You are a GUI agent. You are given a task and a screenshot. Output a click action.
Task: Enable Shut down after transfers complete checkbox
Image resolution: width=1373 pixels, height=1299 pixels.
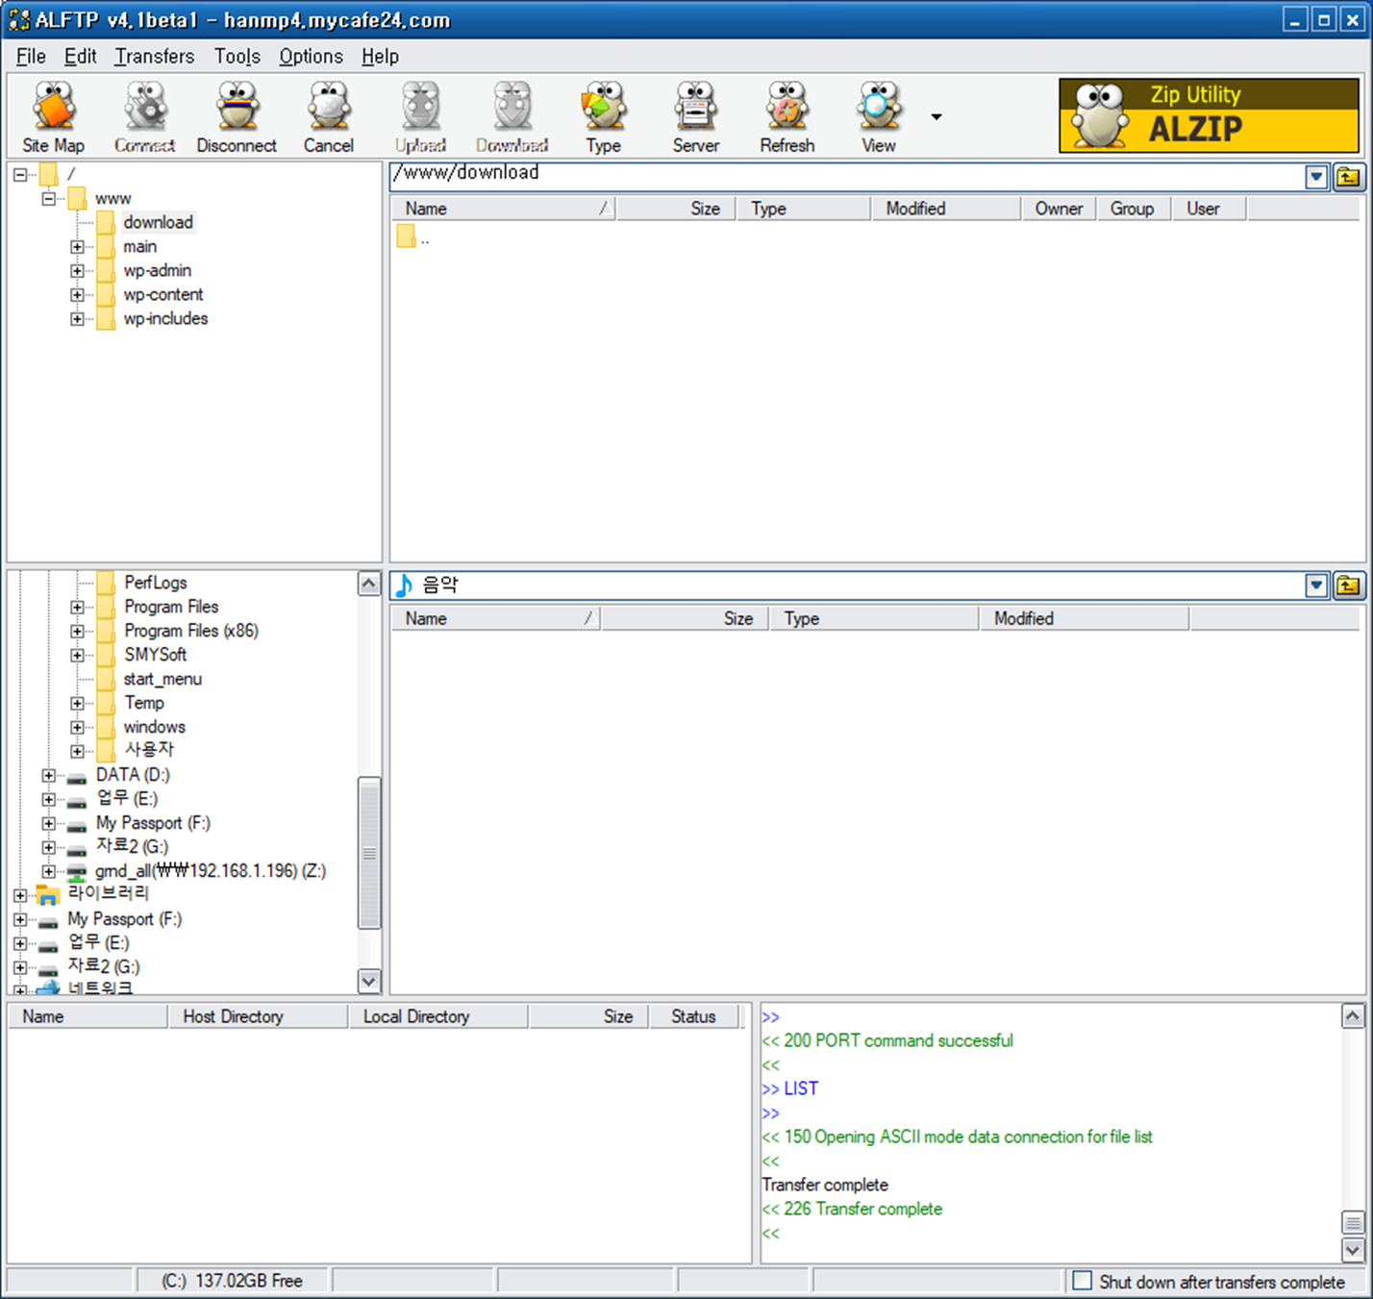click(1083, 1281)
